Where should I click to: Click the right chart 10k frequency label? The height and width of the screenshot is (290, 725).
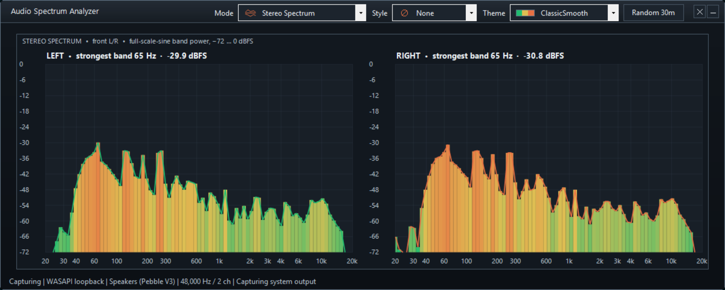[671, 261]
